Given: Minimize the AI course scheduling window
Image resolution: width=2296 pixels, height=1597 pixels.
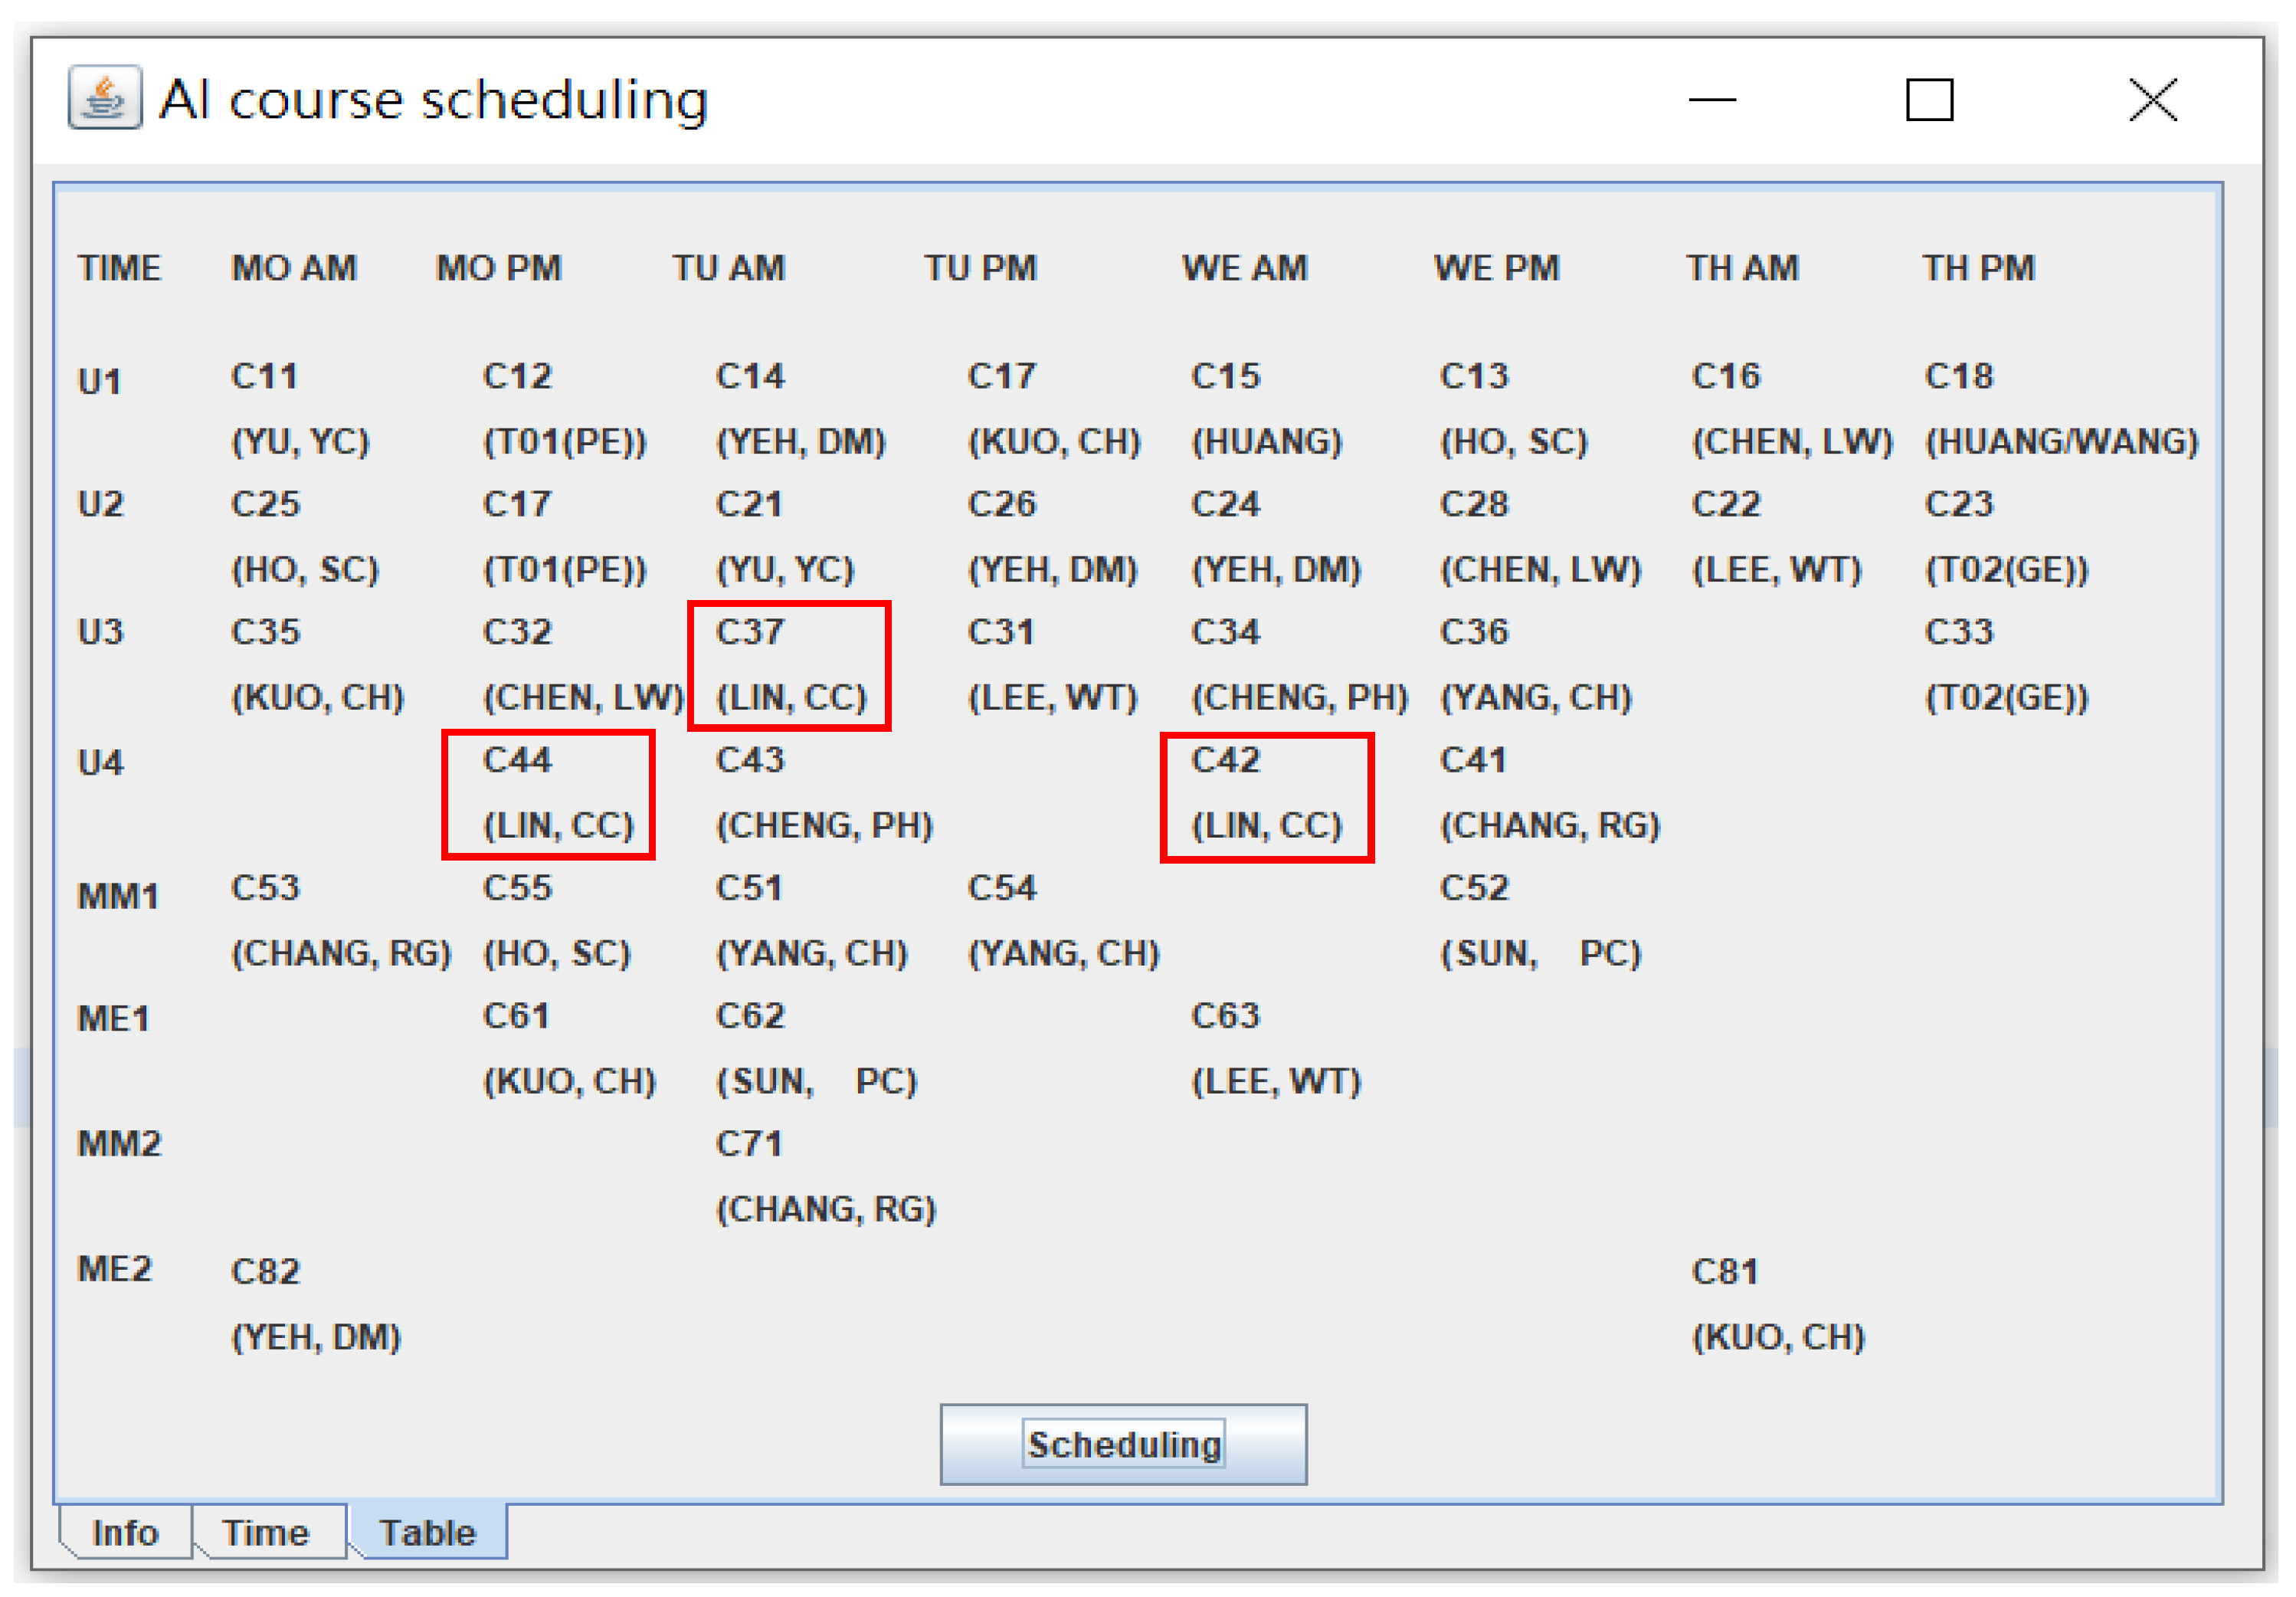Looking at the screenshot, I should (1712, 99).
